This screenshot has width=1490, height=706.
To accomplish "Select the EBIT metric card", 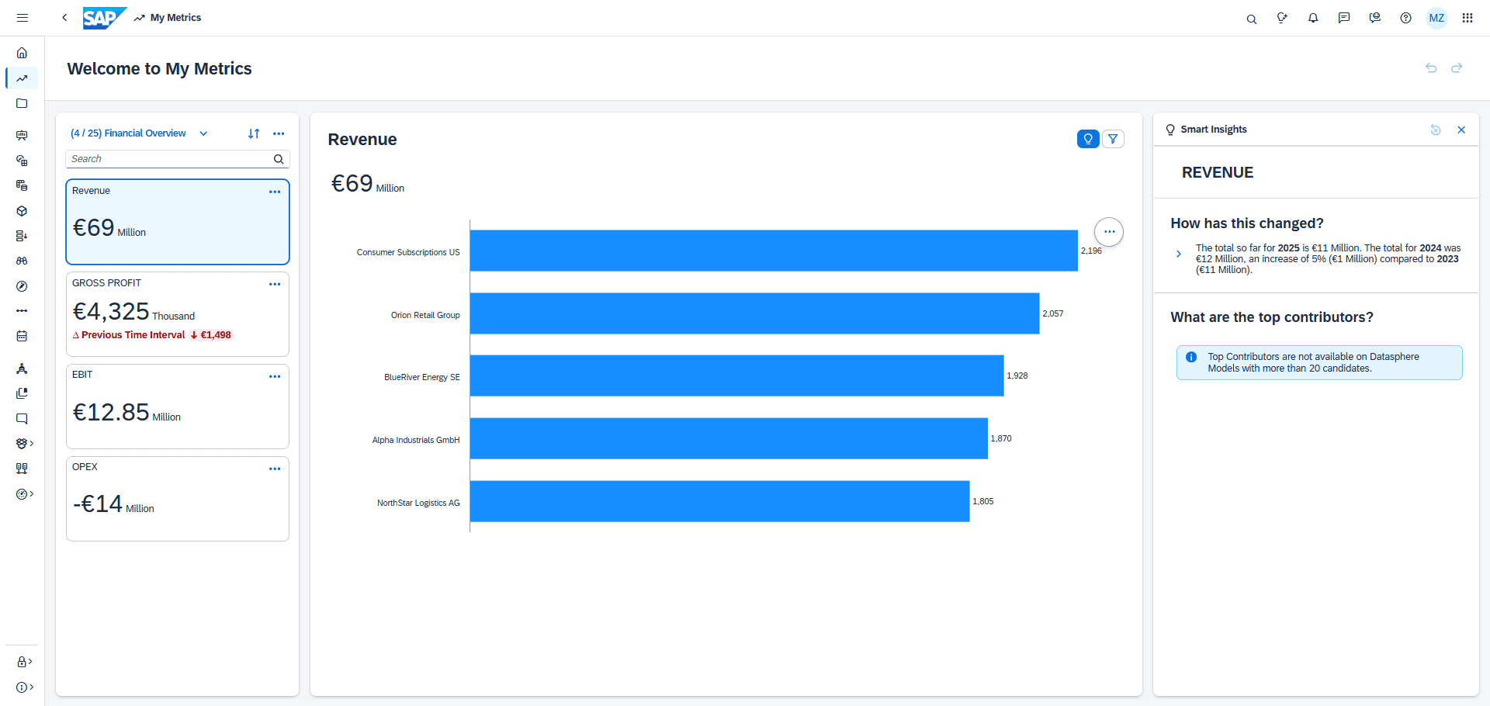I will click(177, 407).
